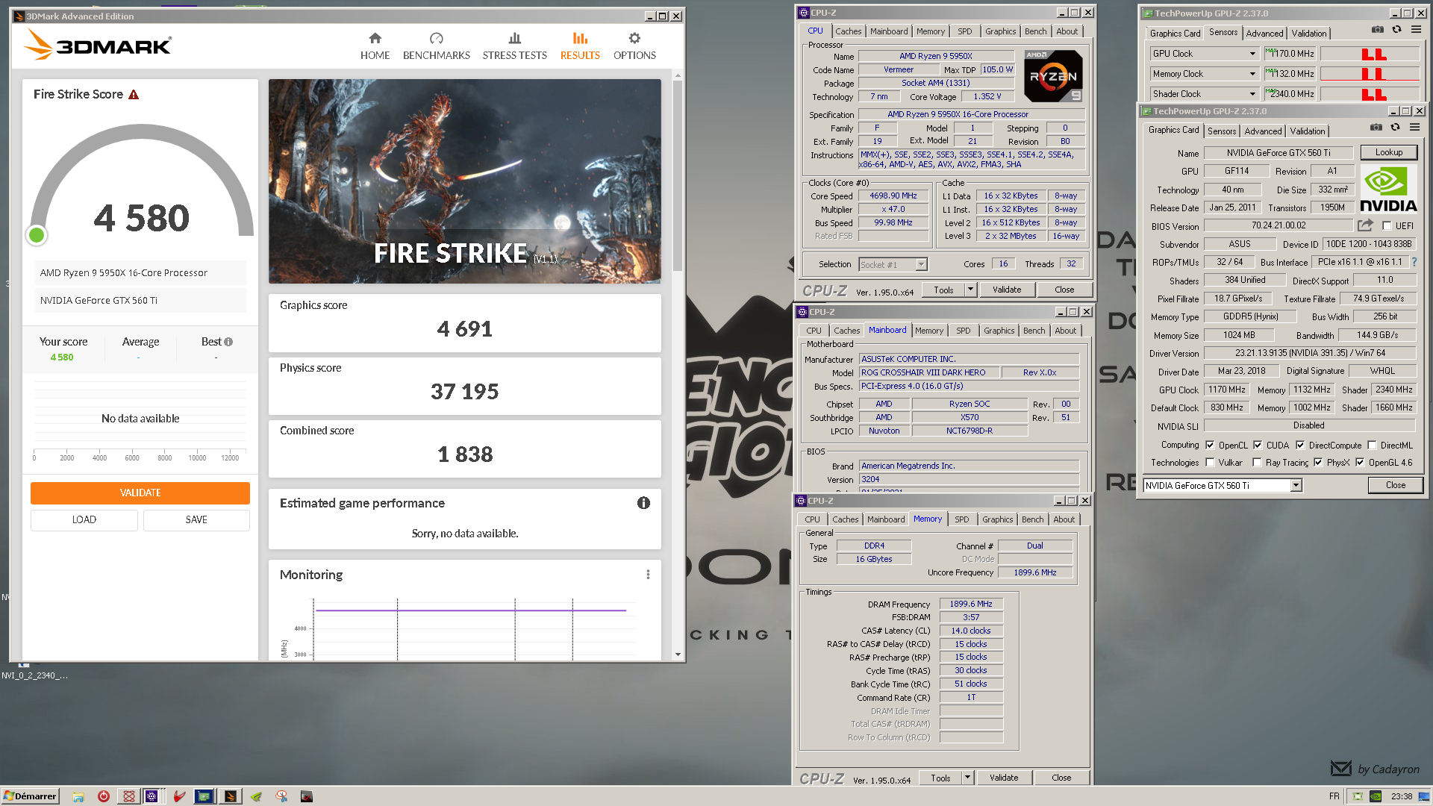
Task: Open the OPTIONS gear in 3DMark
Action: 634,38
